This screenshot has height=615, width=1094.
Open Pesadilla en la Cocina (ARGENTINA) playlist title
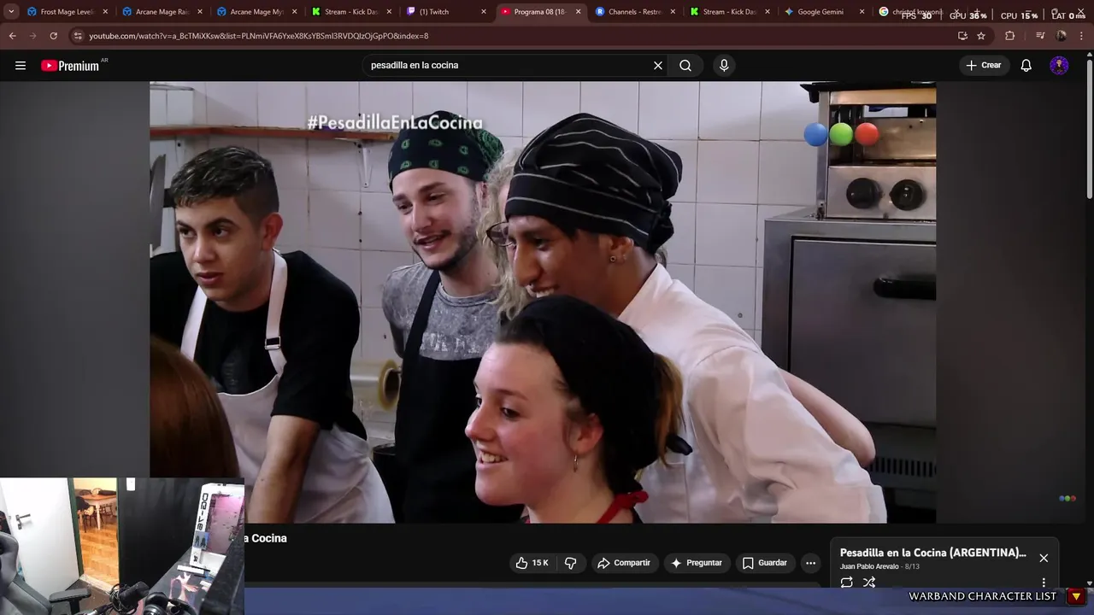coord(932,553)
